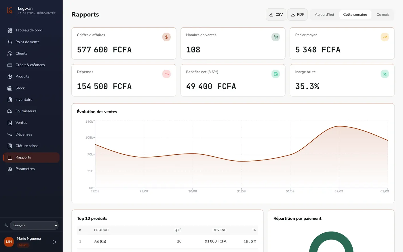Viewport: 403px width, 252px height.
Task: Open the Inventaire page
Action: pos(31,100)
